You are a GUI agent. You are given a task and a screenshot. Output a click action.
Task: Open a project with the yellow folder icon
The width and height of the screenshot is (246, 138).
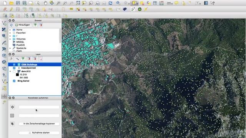[x=11, y=3]
